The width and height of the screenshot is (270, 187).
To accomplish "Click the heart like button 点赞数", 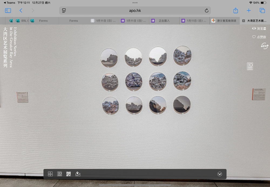I will click(x=259, y=37).
